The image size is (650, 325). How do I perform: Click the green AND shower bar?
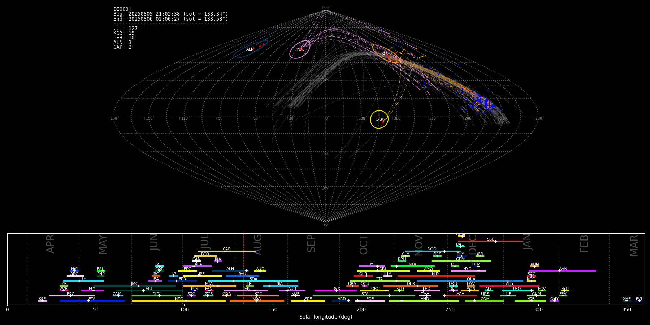[x=424, y=301]
